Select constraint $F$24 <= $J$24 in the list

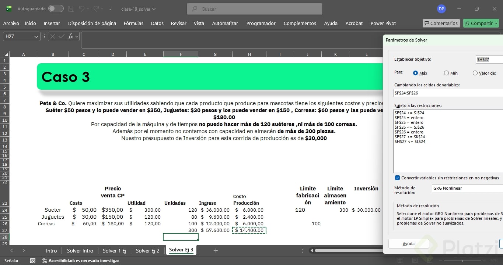point(409,113)
